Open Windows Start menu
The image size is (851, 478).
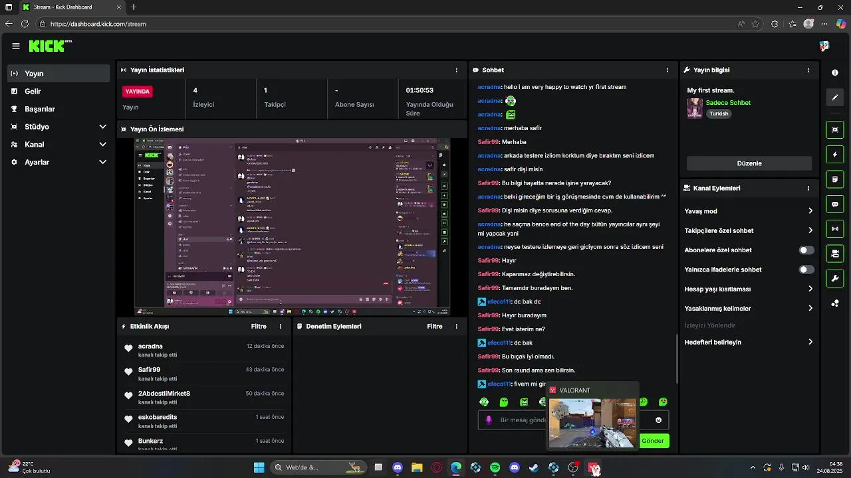pyautogui.click(x=259, y=467)
